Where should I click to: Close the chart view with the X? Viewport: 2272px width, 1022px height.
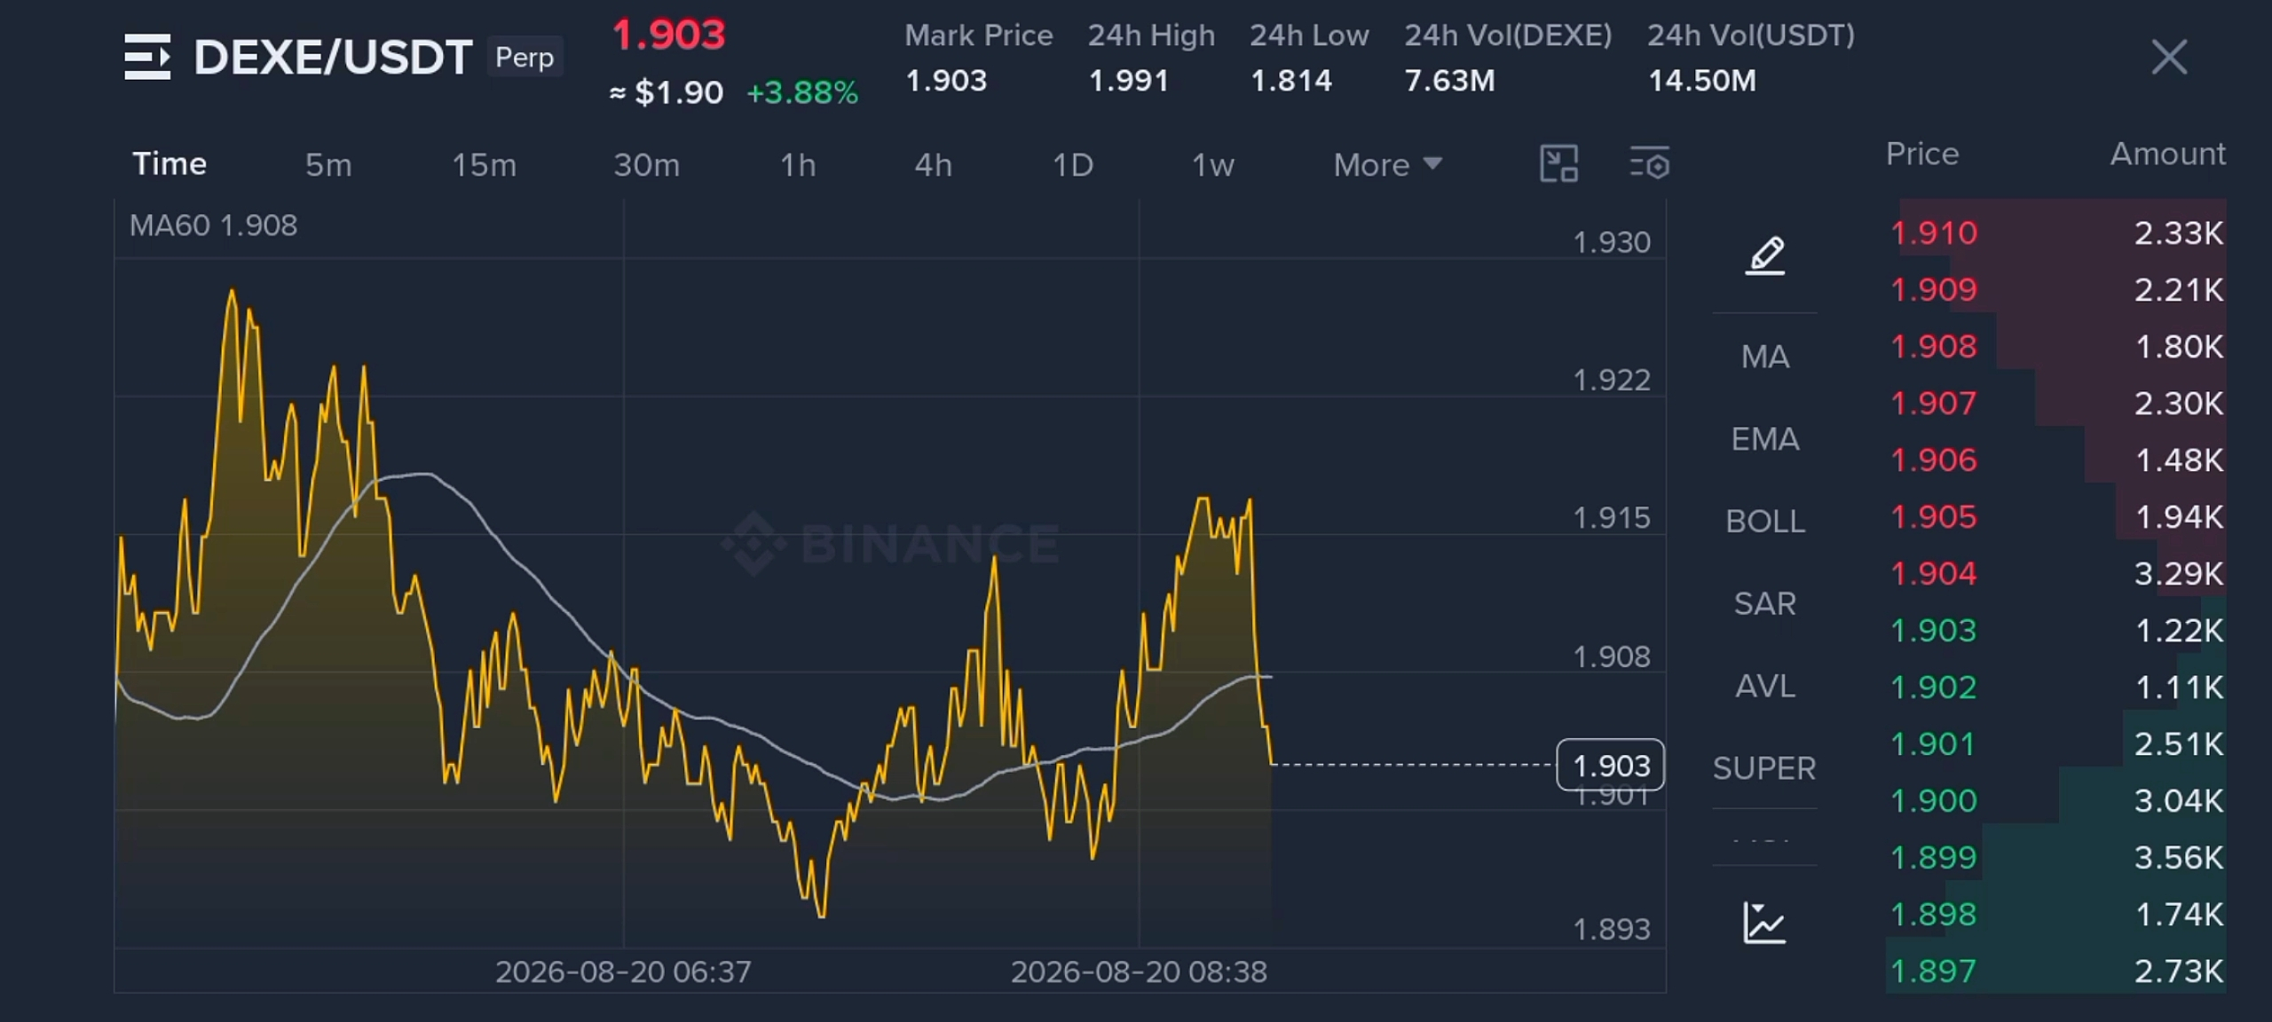(x=2169, y=58)
